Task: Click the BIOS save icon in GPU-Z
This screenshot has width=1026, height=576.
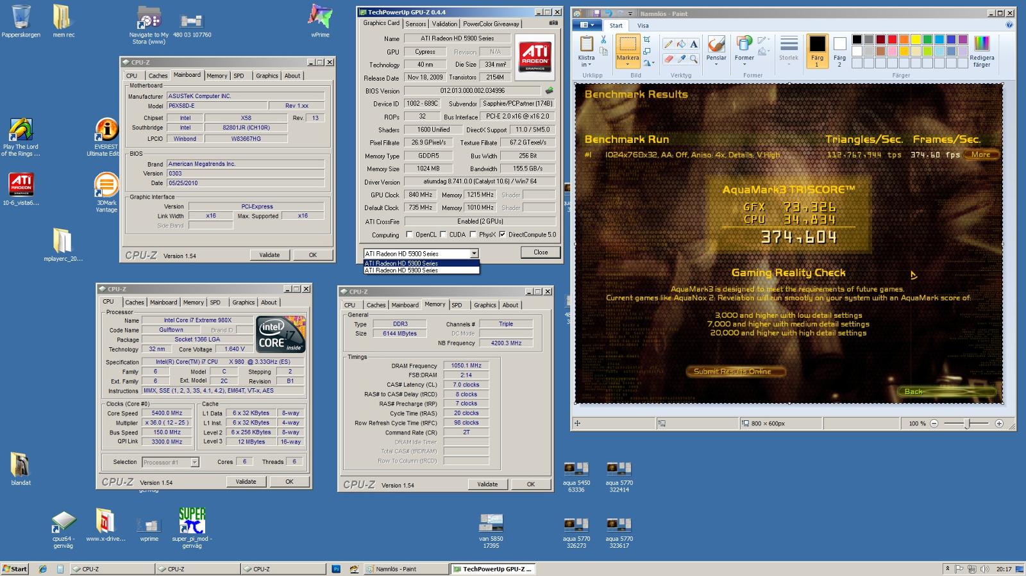Action: [x=549, y=90]
